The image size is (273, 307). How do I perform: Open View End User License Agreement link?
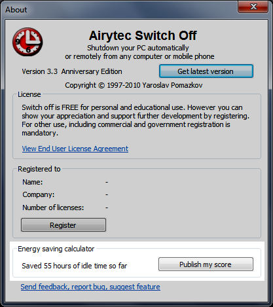click(75, 149)
